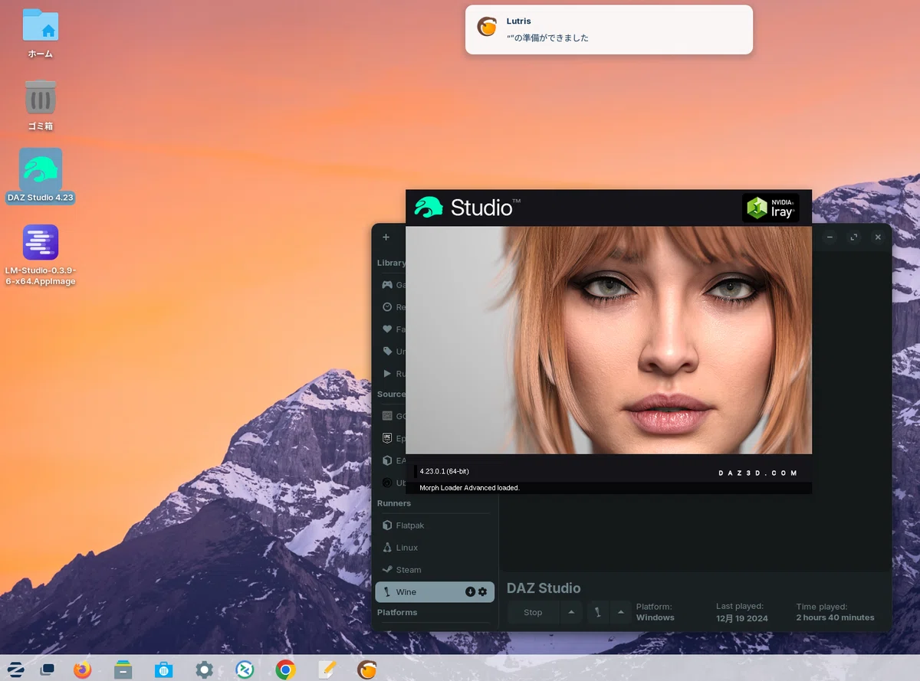920x681 pixels.
Task: Open the Zorin start menu in taskbar
Action: pyautogui.click(x=15, y=670)
